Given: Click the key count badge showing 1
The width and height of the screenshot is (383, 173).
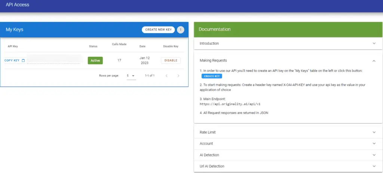Looking at the screenshot, I should click(x=181, y=30).
